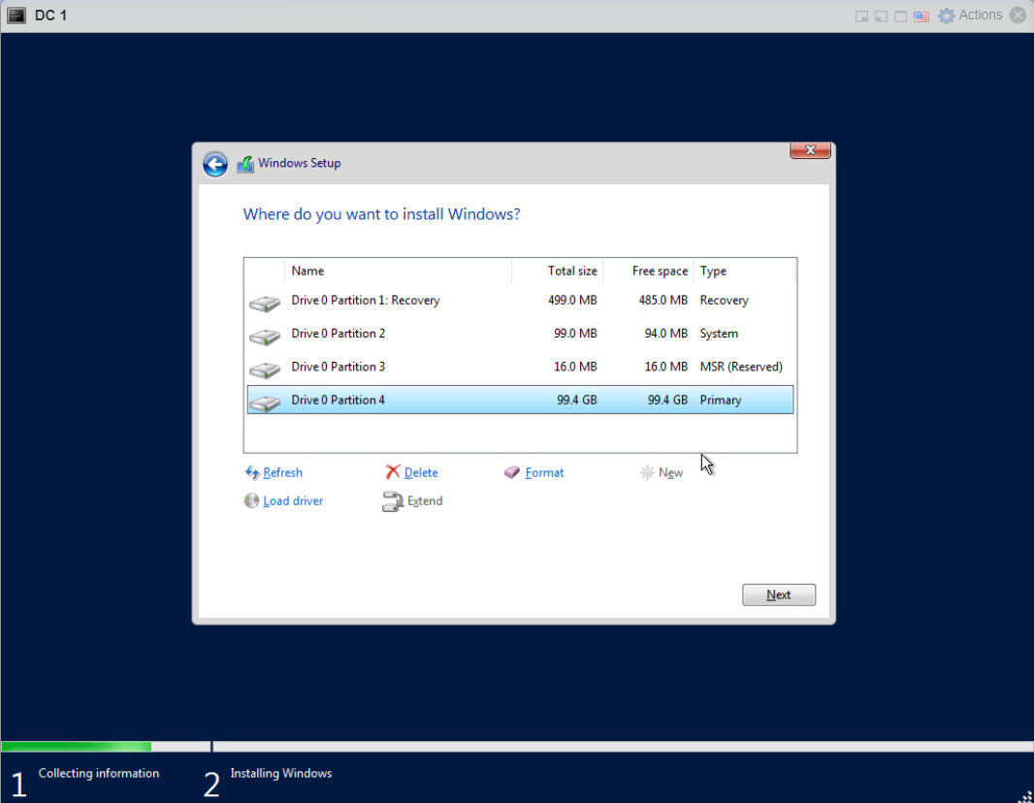Image resolution: width=1034 pixels, height=803 pixels.
Task: Click the 'Recovery' type cell in Type column
Action: tap(724, 301)
